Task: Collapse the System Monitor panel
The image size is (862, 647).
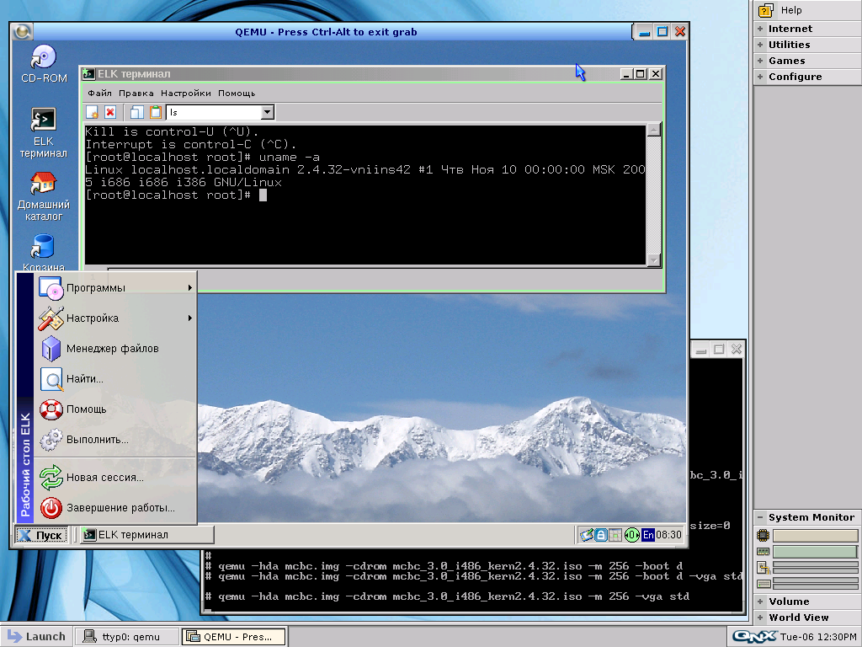Action: click(760, 517)
